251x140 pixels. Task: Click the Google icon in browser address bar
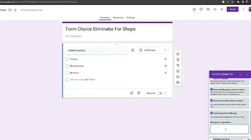click(x=223, y=2)
